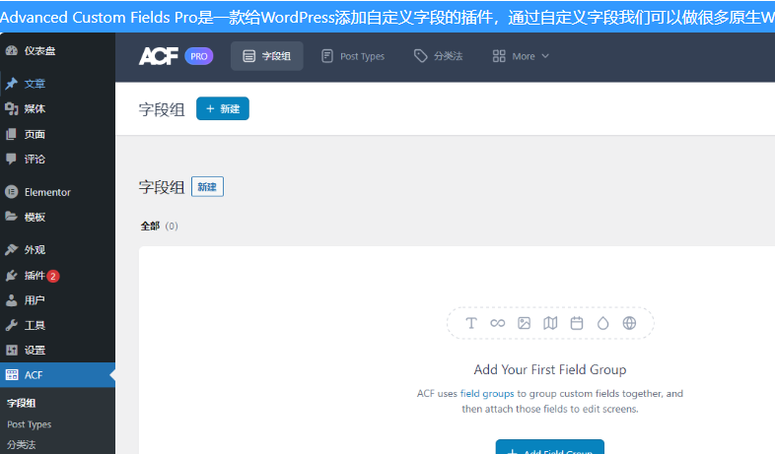The width and height of the screenshot is (775, 454).
Task: Open the 仪表盘 dashboard icon
Action: (x=12, y=50)
